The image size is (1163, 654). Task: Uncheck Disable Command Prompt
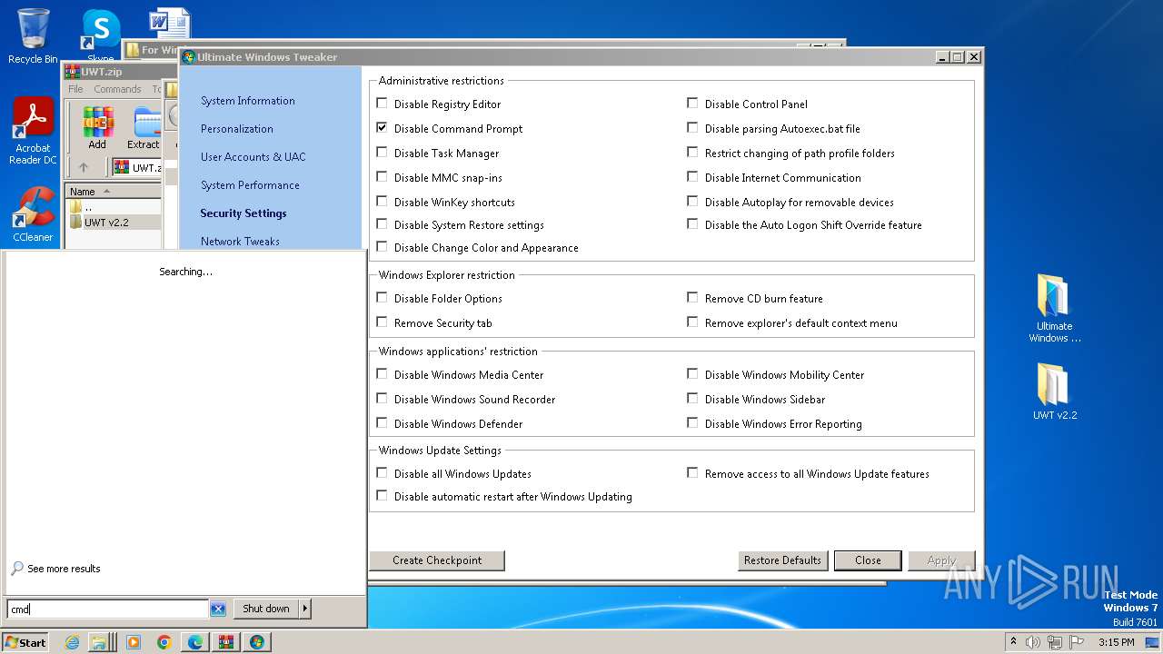point(382,128)
